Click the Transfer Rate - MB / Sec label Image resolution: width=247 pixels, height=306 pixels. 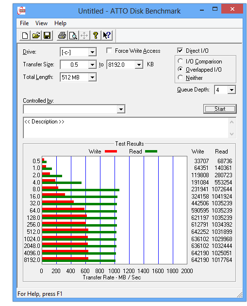112,277
